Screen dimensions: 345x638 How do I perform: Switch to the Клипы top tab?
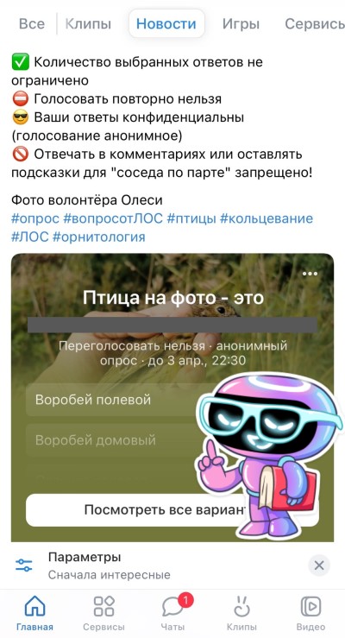coord(88,23)
